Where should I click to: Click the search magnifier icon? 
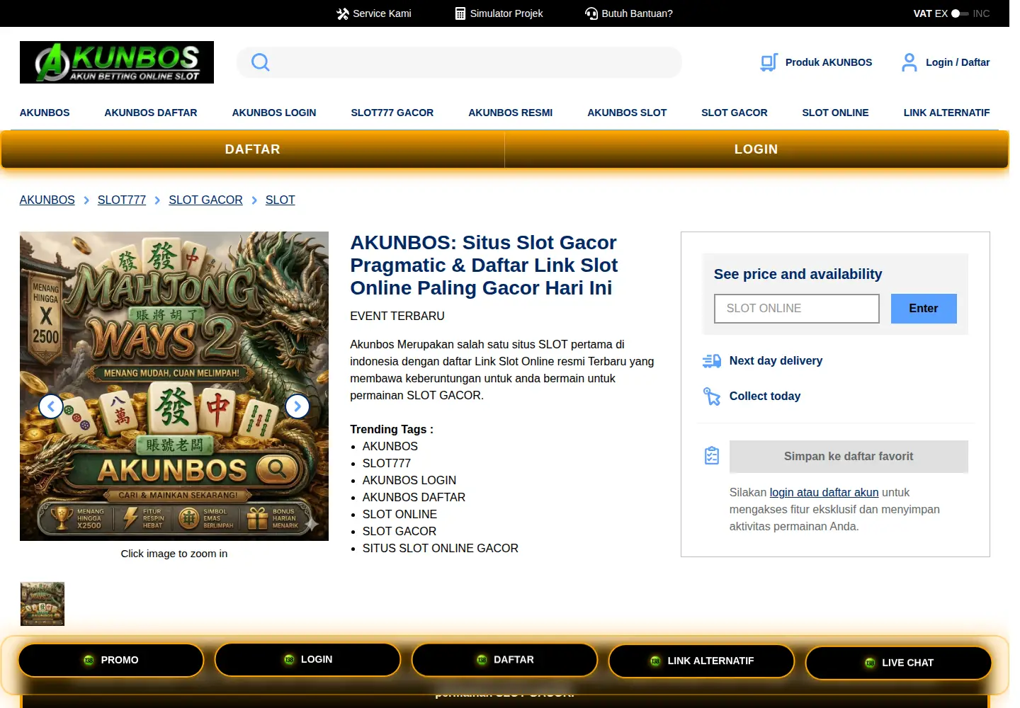tap(261, 62)
